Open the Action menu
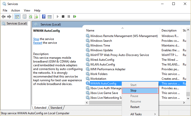This screenshot has width=191, height=116. 15,10
